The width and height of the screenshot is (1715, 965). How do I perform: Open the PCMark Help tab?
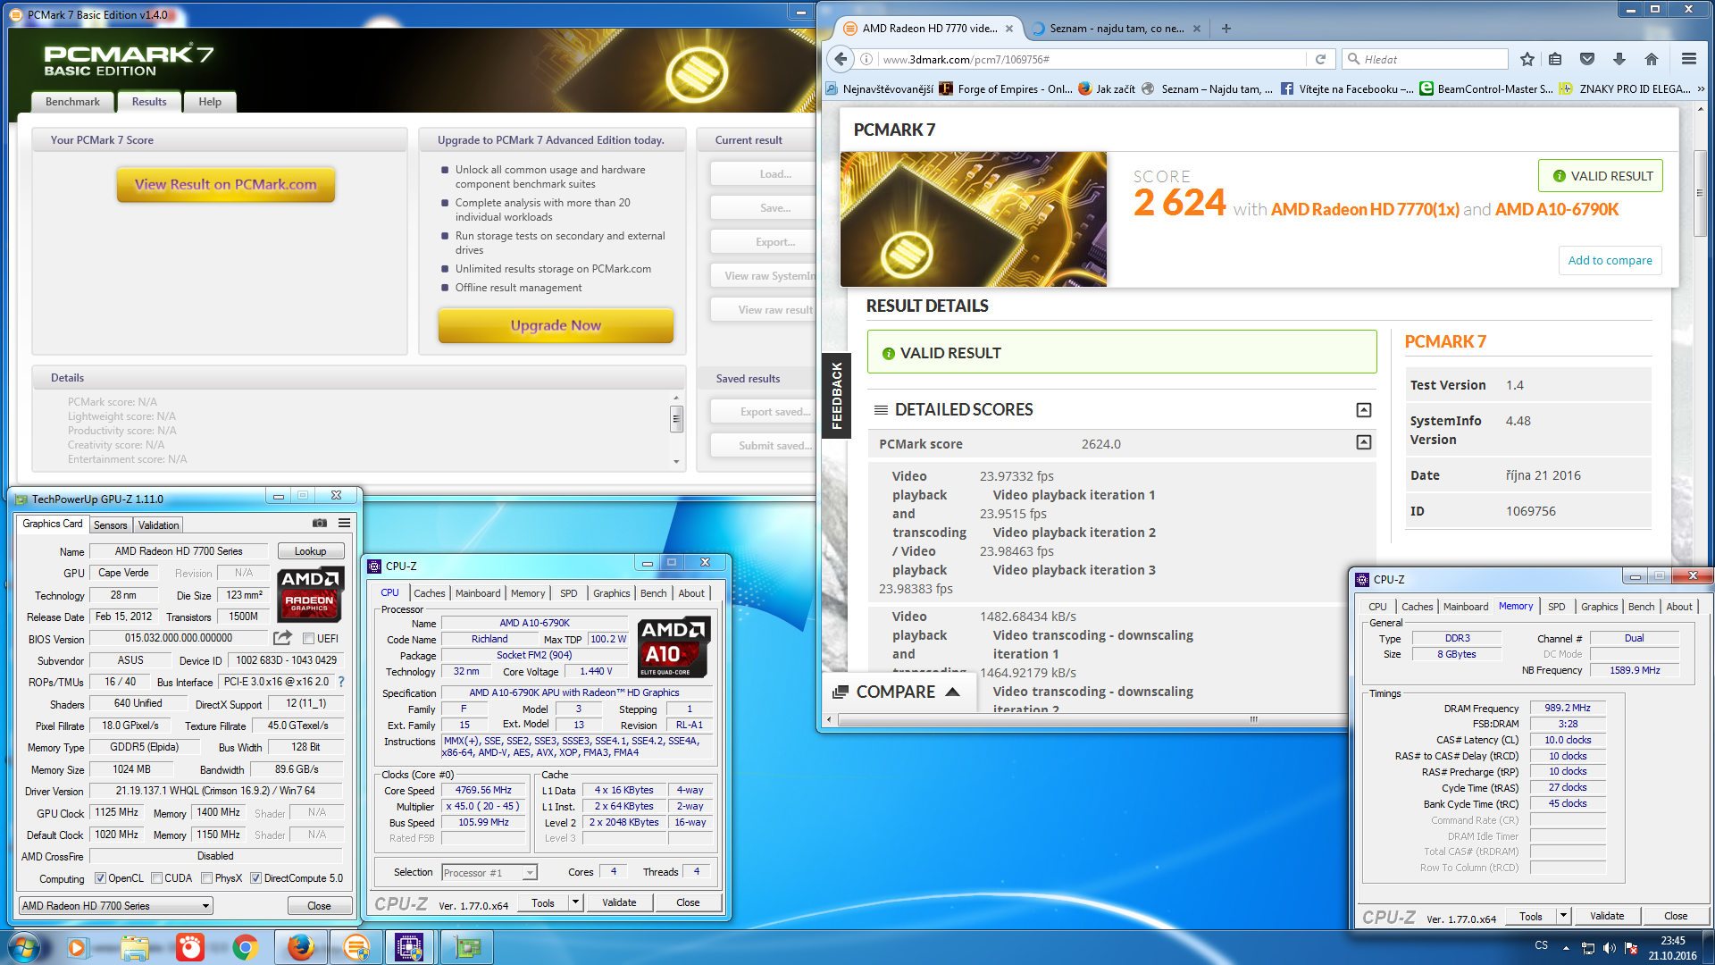[210, 102]
